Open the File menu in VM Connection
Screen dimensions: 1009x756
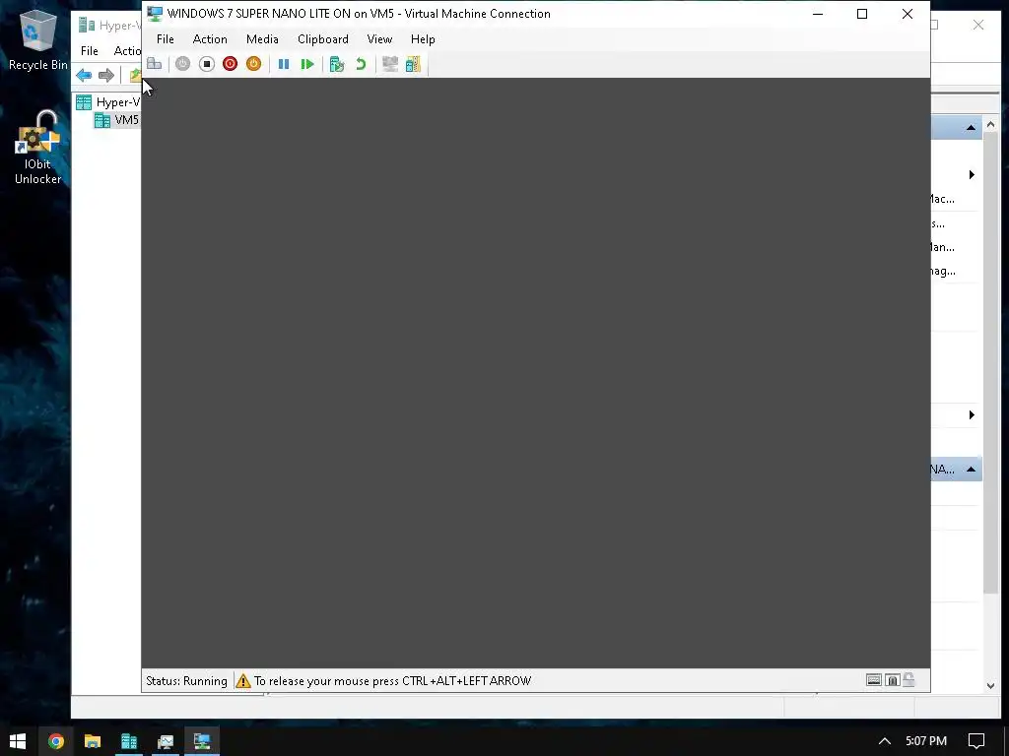tap(166, 39)
